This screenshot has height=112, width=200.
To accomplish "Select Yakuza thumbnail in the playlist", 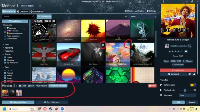I will click(x=5, y=93).
